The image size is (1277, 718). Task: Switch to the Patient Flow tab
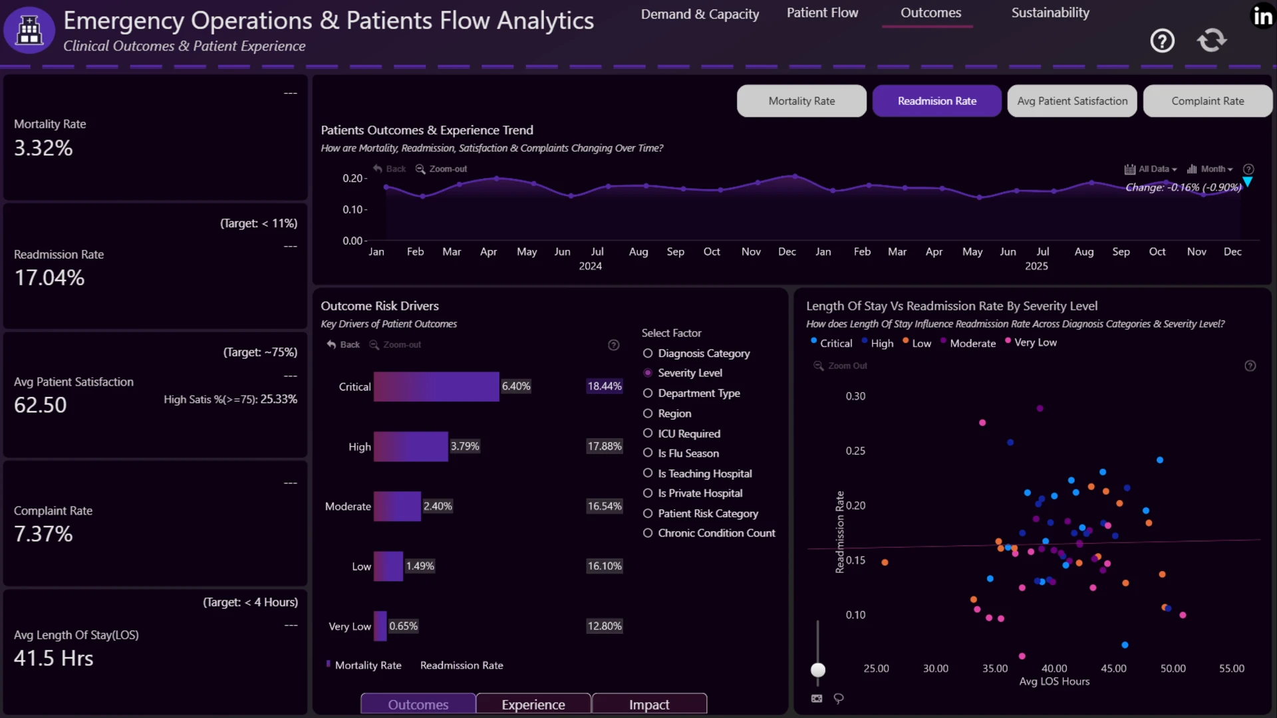pos(822,13)
